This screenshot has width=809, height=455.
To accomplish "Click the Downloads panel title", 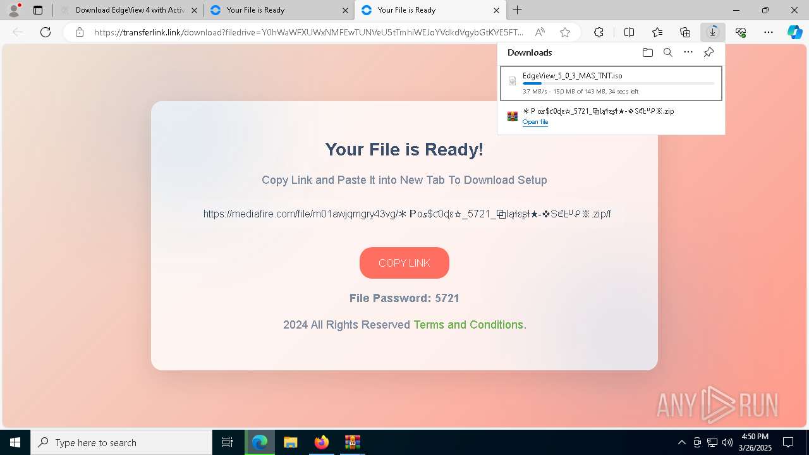I will (530, 52).
